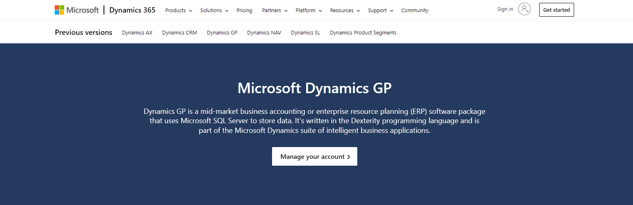Expand the Platform dropdown menu
The image size is (633, 205).
309,11
